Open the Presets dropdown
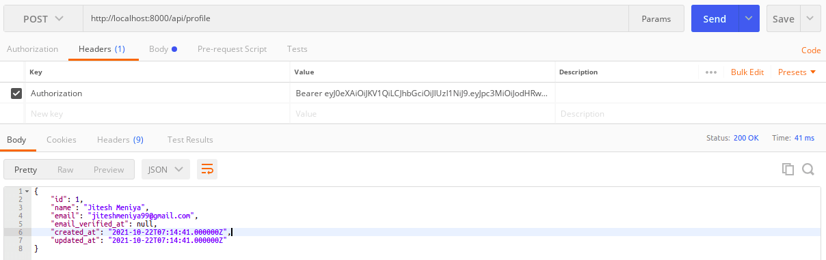 [x=797, y=72]
